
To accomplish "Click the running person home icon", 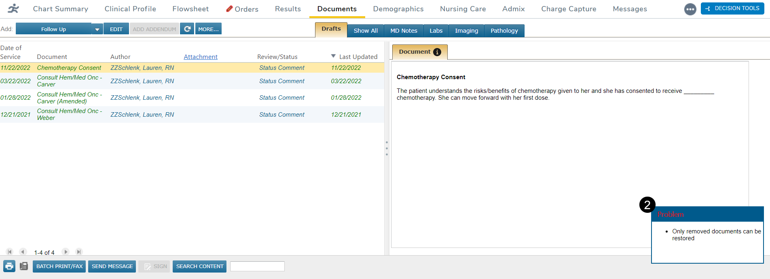I will (13, 8).
